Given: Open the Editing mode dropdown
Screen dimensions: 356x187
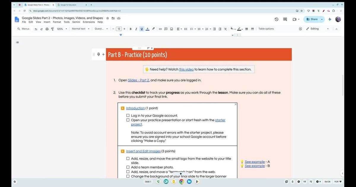Looking at the screenshot, I should (318, 29).
